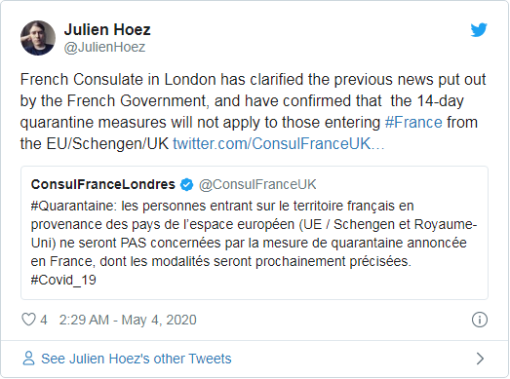Viewport: 510px width, 379px height.
Task: Follow the #France hashtag link
Action: (x=413, y=123)
